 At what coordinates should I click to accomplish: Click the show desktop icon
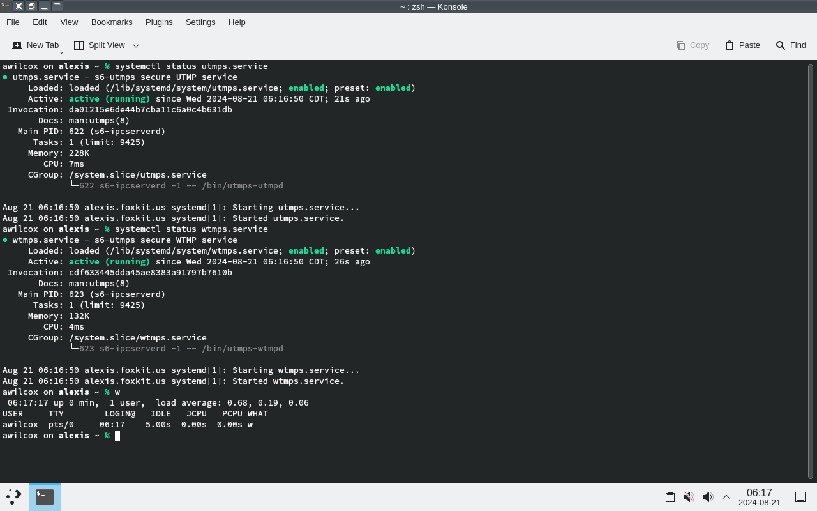click(x=800, y=497)
